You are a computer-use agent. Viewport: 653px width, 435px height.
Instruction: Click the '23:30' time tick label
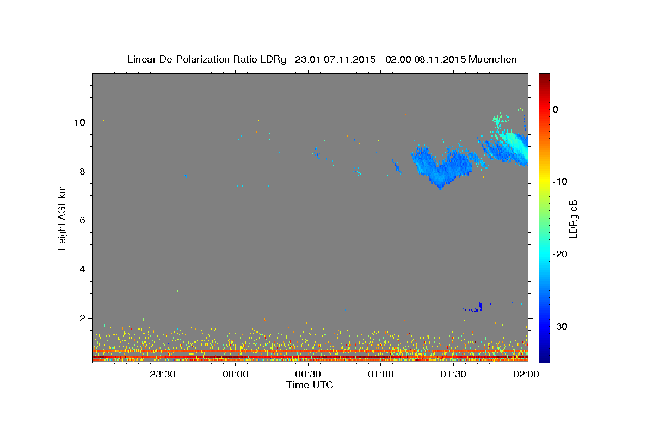click(163, 374)
